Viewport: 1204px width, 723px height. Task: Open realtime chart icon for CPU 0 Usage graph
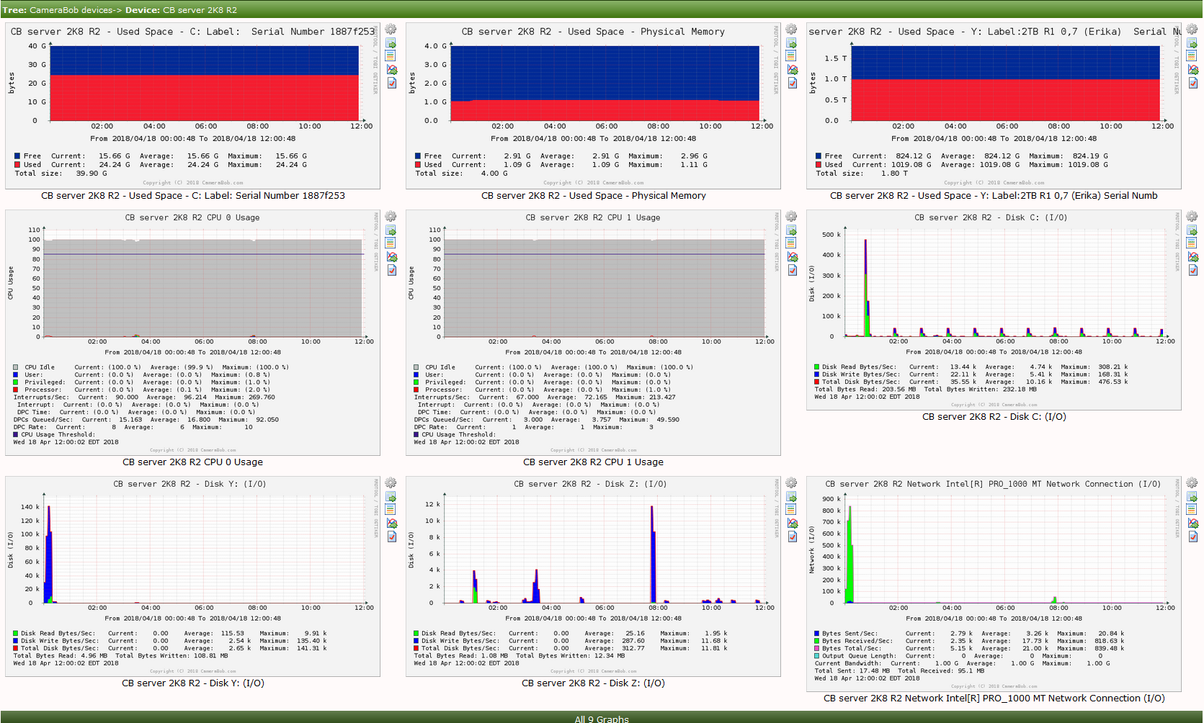[x=391, y=257]
